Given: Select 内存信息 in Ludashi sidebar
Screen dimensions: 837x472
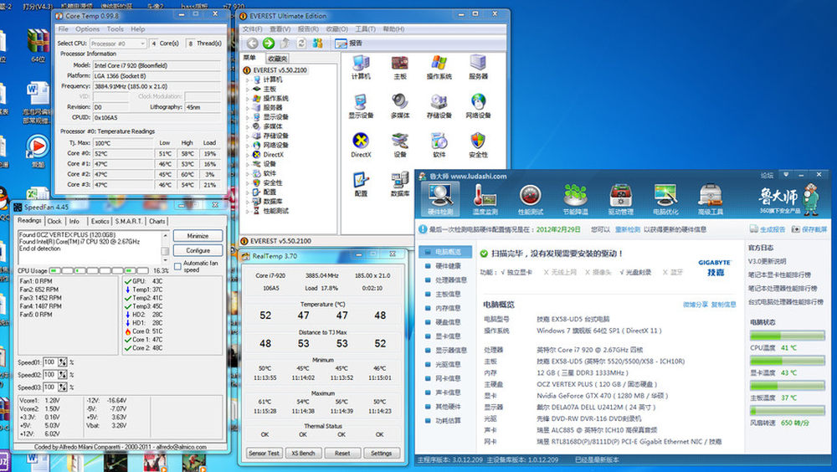Looking at the screenshot, I should [446, 308].
